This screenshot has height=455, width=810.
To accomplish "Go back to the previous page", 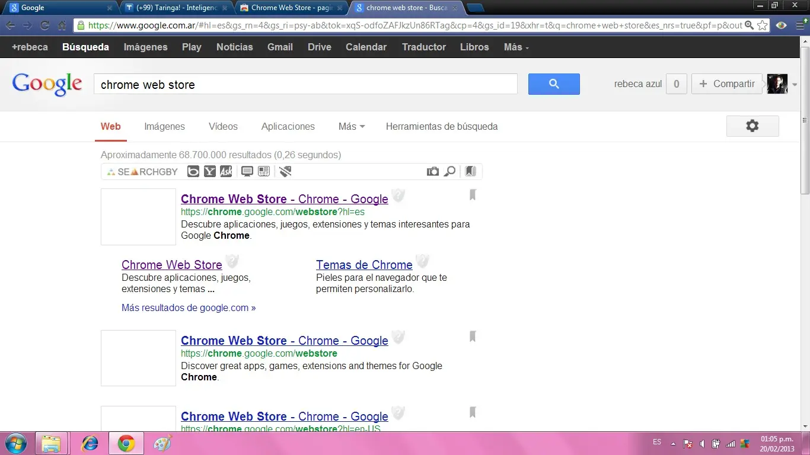I will coord(10,25).
